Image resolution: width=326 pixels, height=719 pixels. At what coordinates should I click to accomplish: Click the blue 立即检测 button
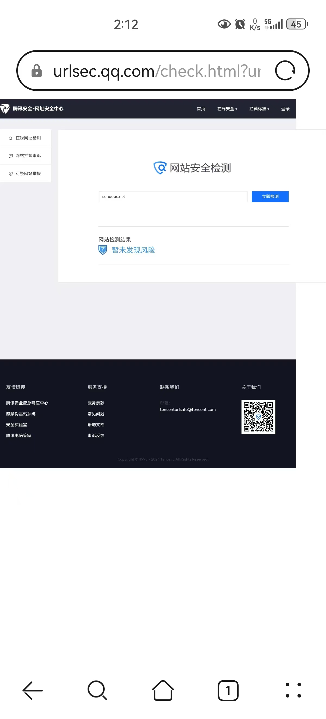(x=270, y=196)
